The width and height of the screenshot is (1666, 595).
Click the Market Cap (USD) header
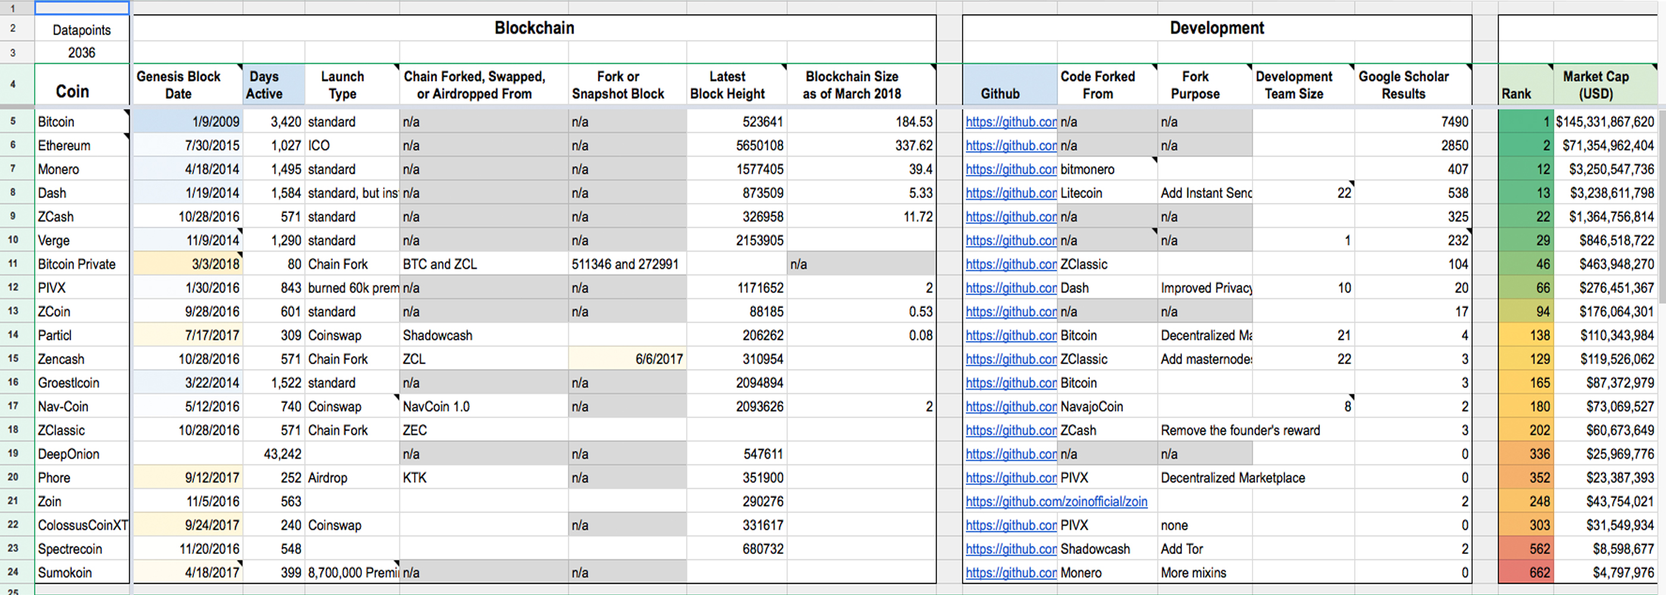[x=1605, y=84]
